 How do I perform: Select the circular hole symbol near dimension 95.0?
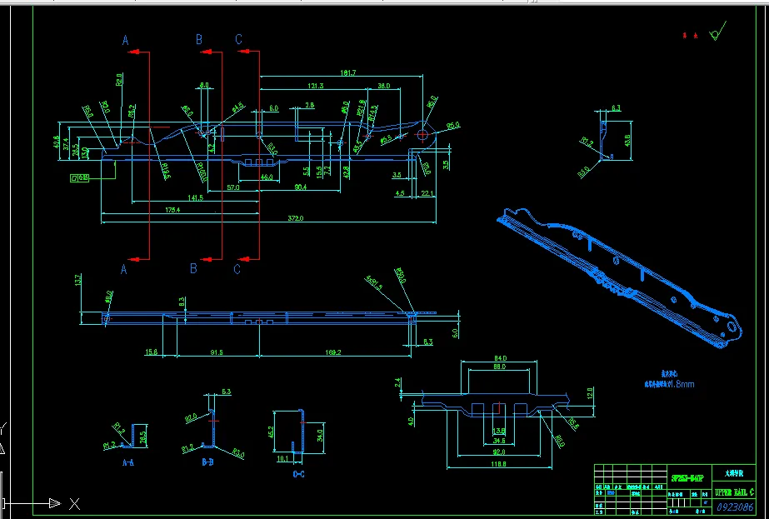pyautogui.click(x=421, y=133)
